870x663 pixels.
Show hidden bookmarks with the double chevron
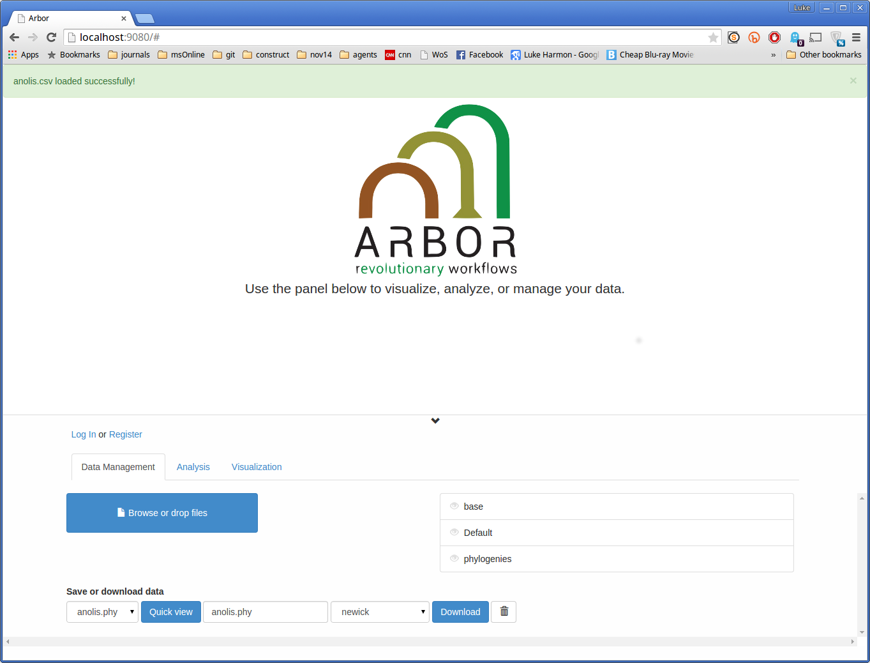[773, 55]
